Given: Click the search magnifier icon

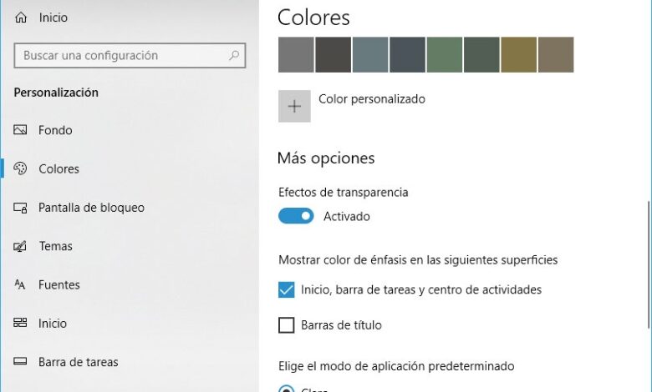Looking at the screenshot, I should (235, 56).
